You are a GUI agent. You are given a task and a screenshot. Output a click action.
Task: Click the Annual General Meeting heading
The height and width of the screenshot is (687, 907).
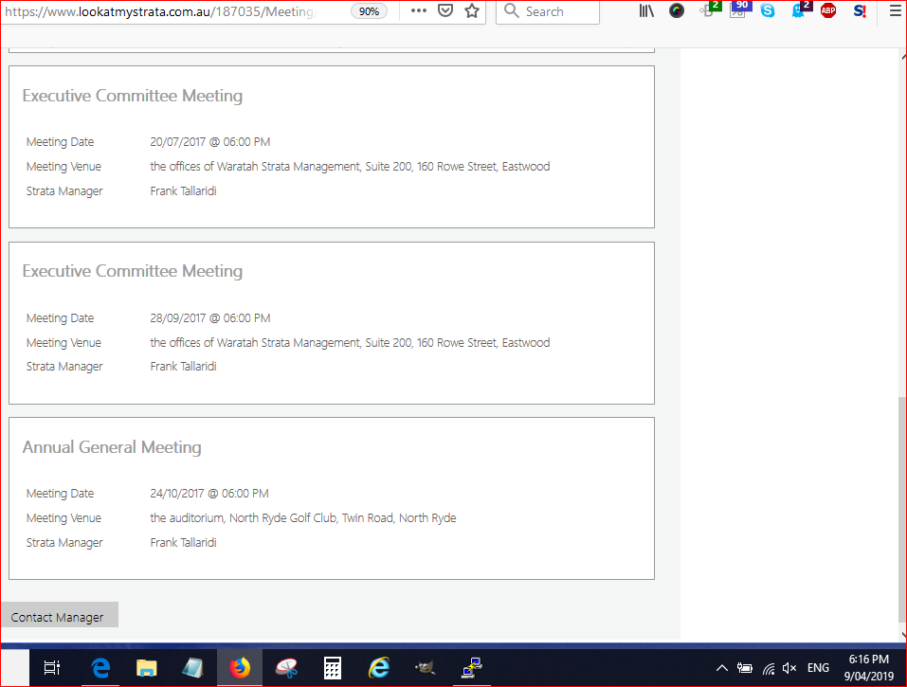pyautogui.click(x=112, y=447)
